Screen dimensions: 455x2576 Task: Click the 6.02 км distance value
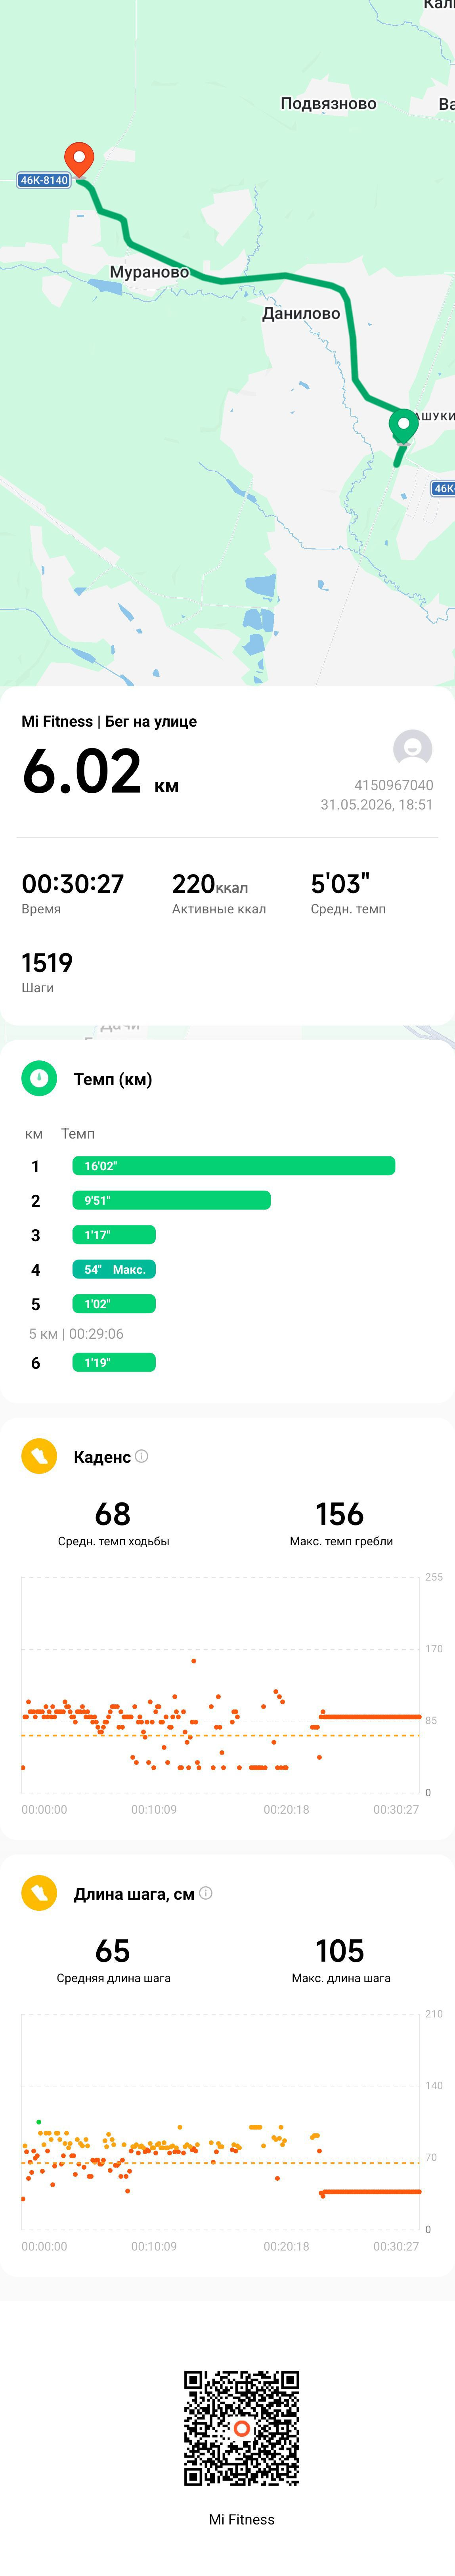pos(100,773)
